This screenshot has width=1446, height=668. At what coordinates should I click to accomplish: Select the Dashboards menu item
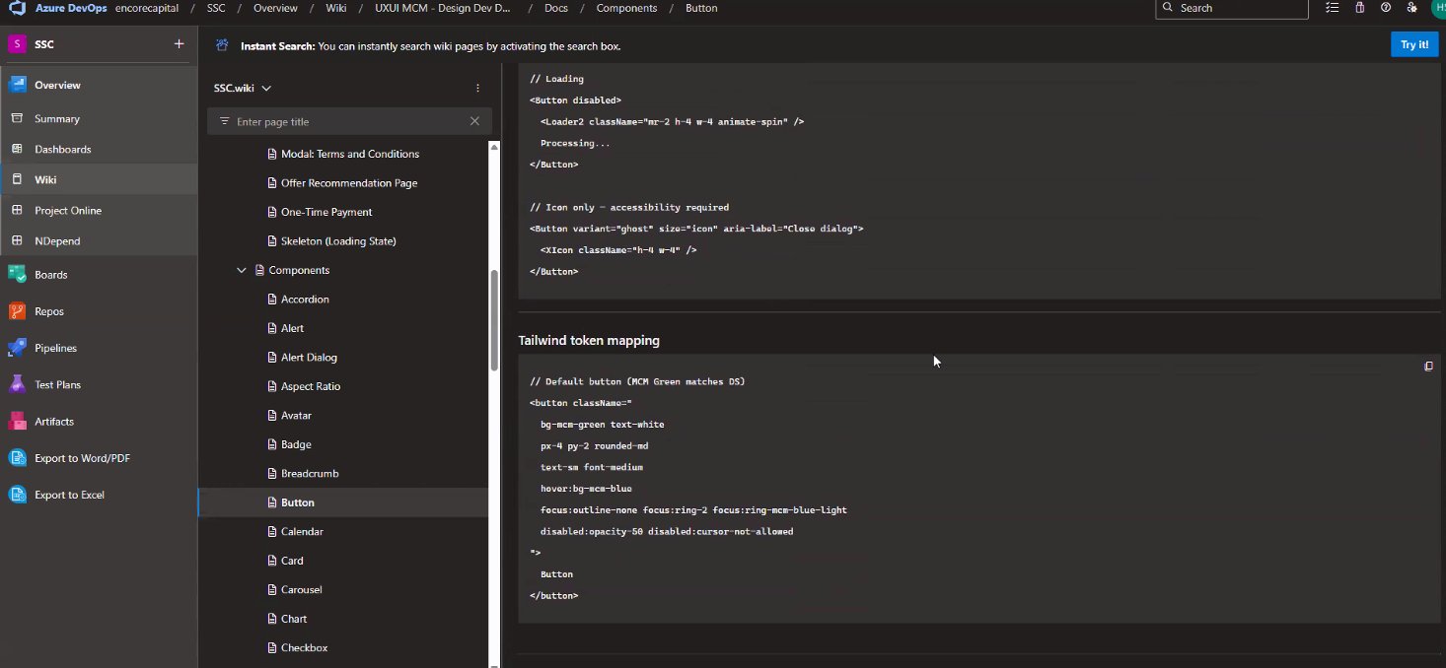(x=62, y=150)
